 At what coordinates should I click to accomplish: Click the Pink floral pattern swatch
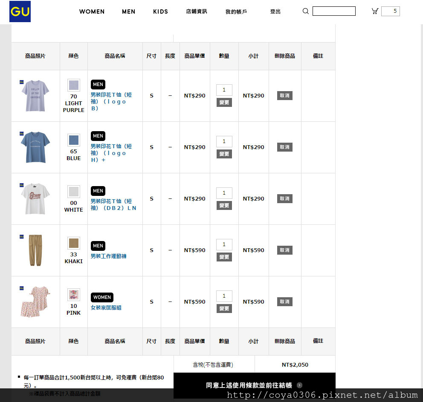74,295
